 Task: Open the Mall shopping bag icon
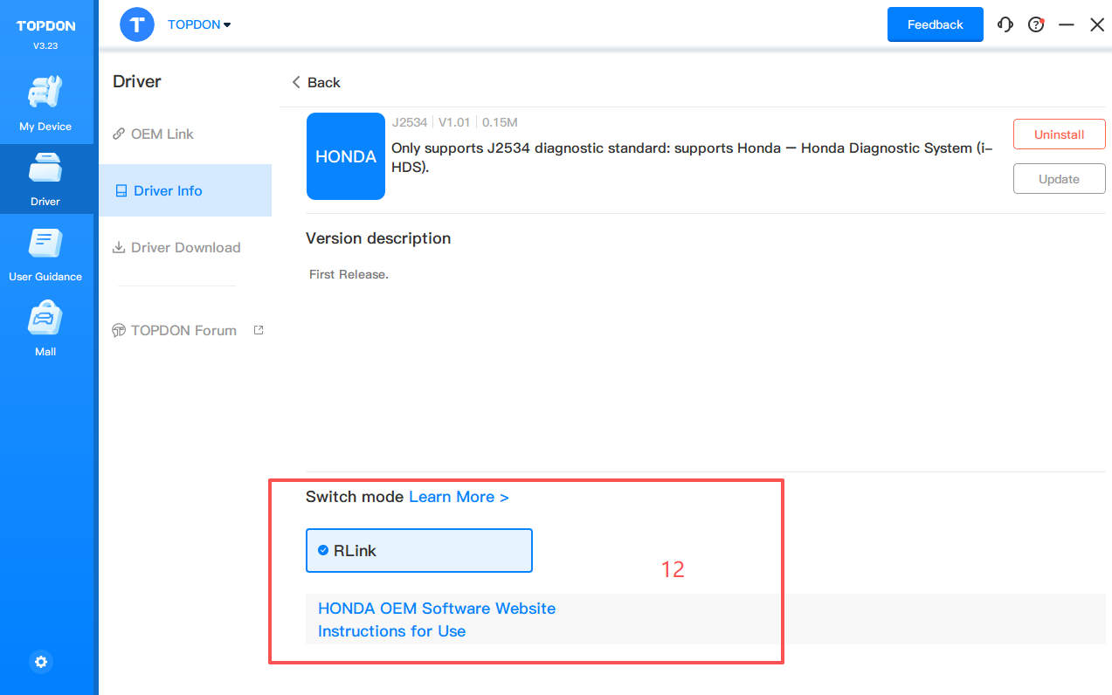[45, 319]
